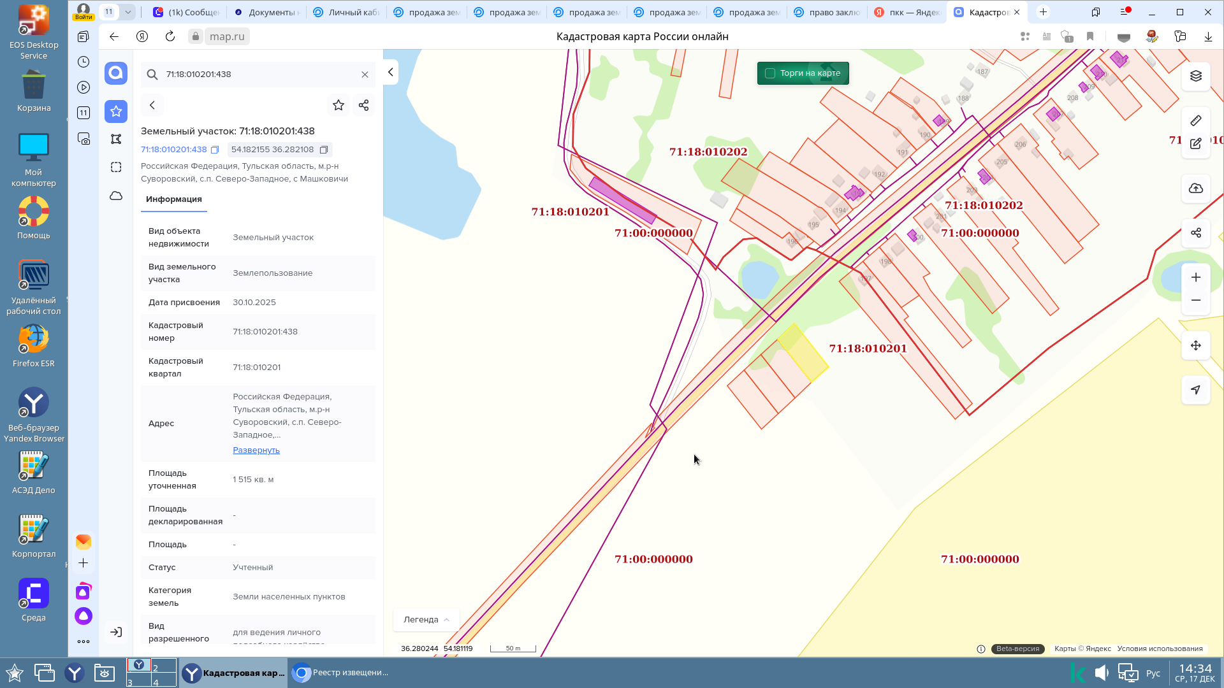The image size is (1224, 688).
Task: Switch to the Личный кабинет browser tab
Action: click(x=347, y=12)
